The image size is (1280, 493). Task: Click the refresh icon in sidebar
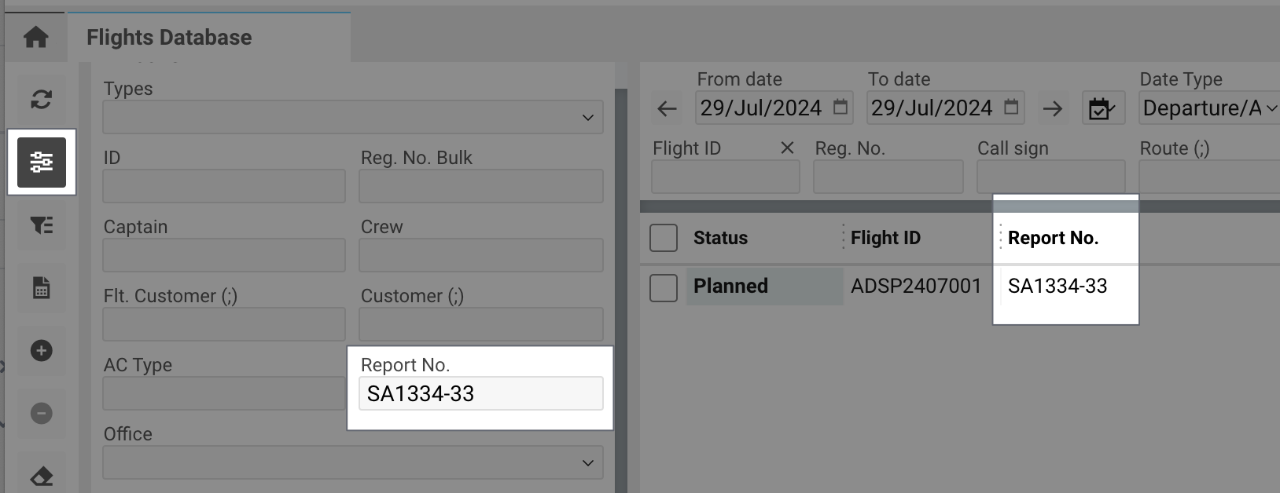(x=41, y=100)
